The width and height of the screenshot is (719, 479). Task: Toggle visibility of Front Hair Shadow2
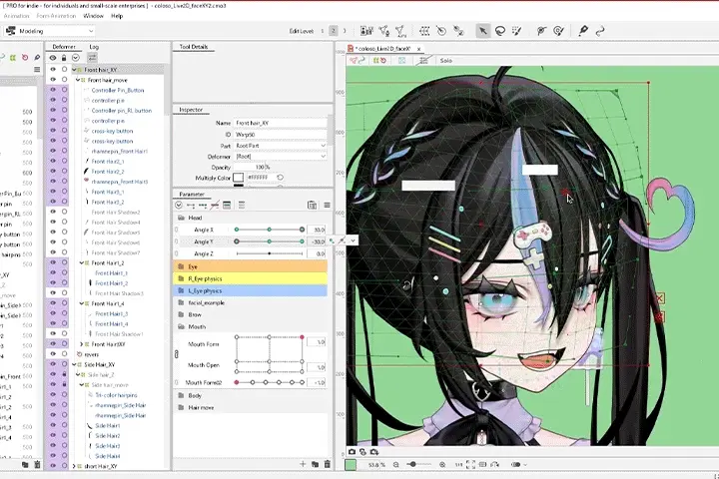(x=53, y=212)
